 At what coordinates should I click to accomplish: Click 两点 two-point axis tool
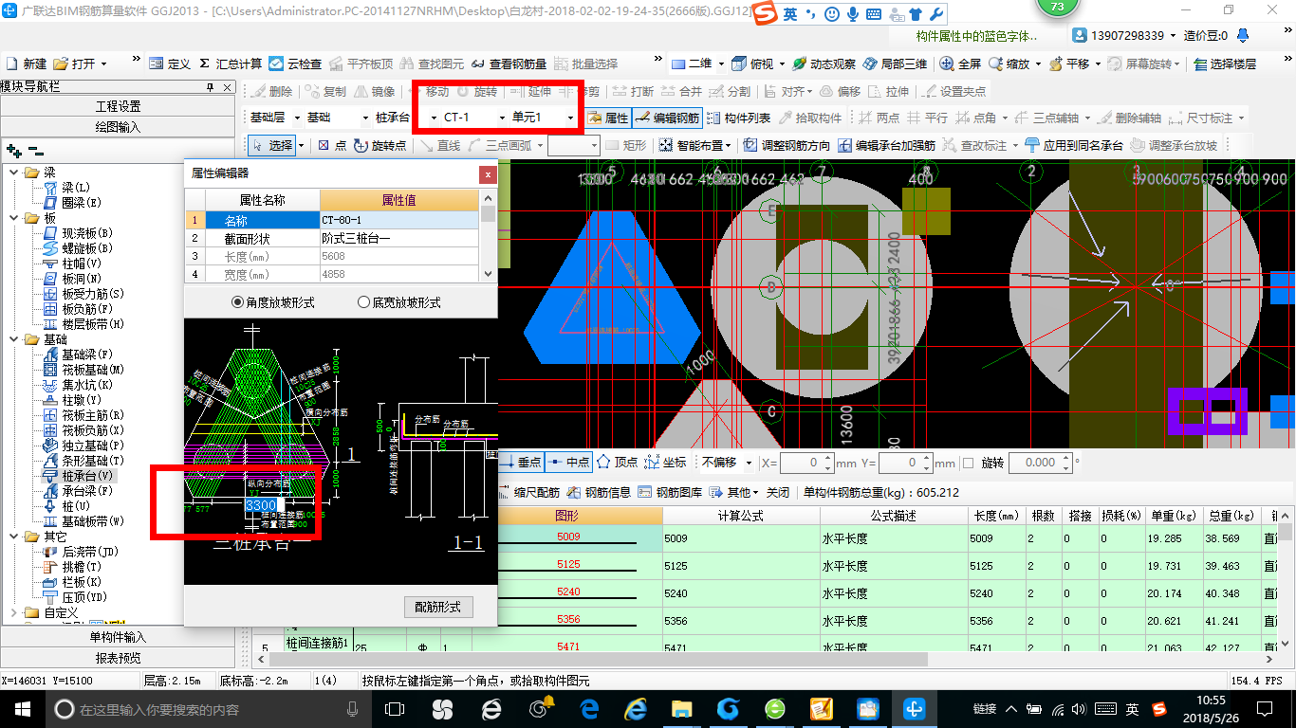(879, 118)
